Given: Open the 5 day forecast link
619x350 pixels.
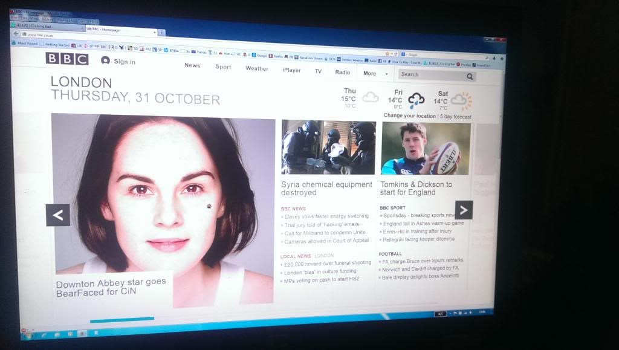Looking at the screenshot, I should point(456,117).
